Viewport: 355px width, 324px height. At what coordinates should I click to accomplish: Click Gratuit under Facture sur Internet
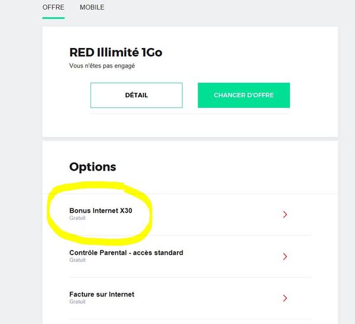click(78, 301)
